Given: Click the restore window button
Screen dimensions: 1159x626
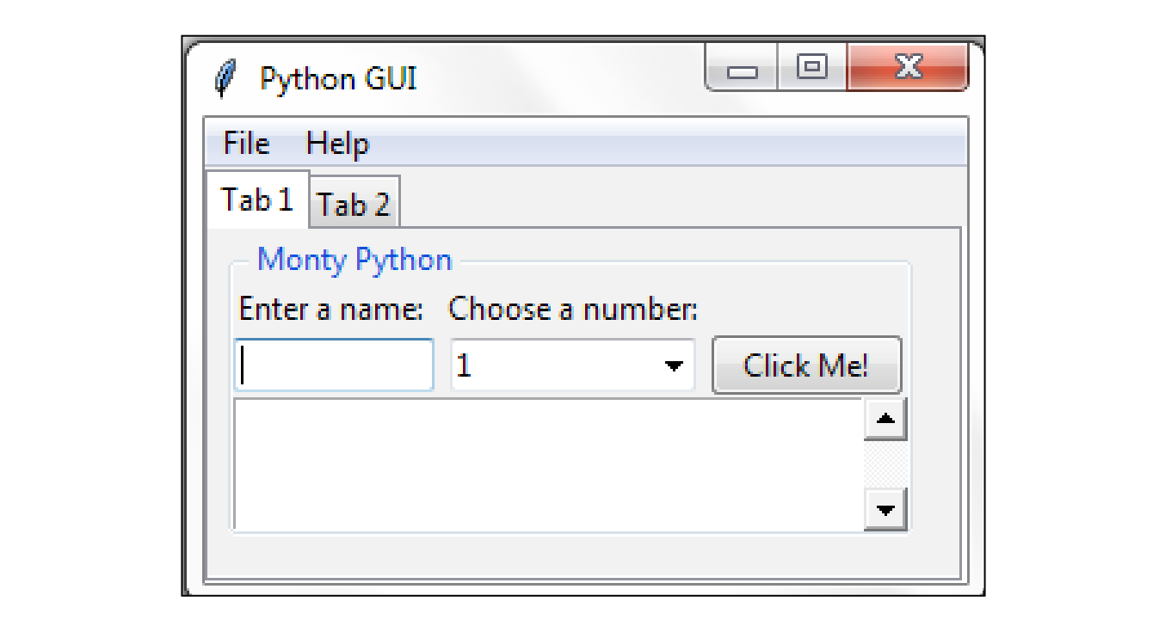Looking at the screenshot, I should [x=812, y=71].
